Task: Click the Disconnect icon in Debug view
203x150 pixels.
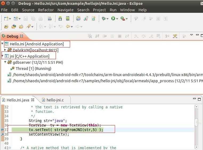Action: point(127,36)
